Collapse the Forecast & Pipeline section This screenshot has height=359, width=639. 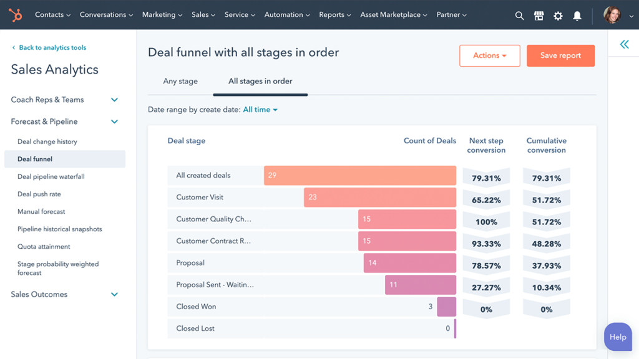(x=114, y=122)
